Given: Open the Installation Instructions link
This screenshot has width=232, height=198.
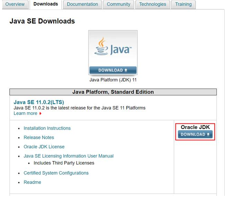Looking at the screenshot, I should point(47,128).
